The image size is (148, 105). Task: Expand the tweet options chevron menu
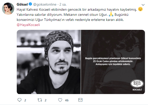(143, 5)
